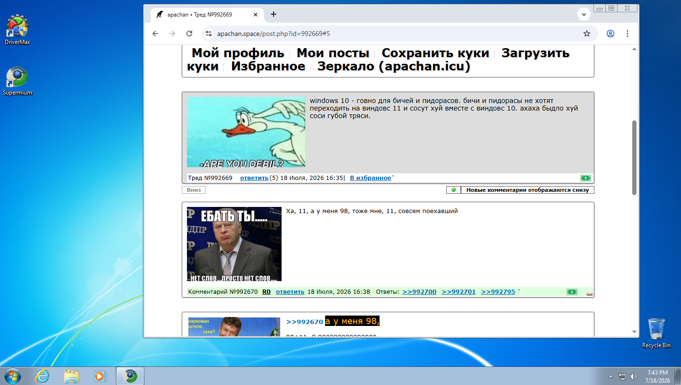Click ответить in Тред №992669 footer
The height and width of the screenshot is (385, 681).
(254, 178)
